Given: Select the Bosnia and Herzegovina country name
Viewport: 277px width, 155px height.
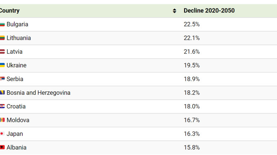Looking at the screenshot, I should tap(39, 93).
